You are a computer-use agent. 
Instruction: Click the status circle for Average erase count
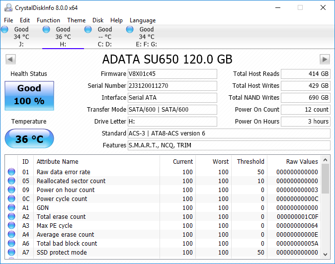(x=11, y=234)
